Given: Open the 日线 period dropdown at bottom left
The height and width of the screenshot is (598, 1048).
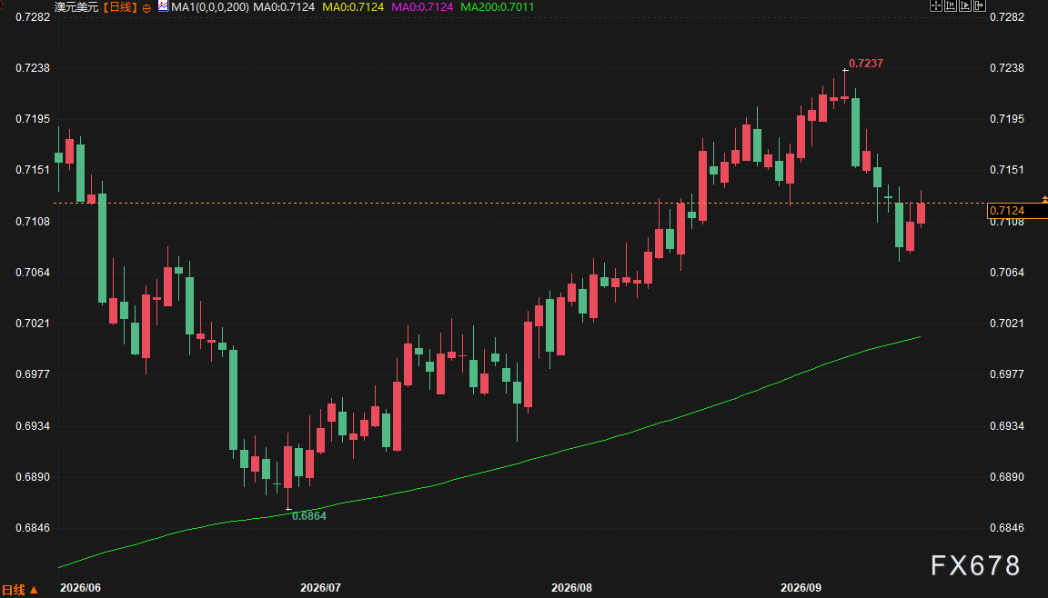Looking at the screenshot, I should point(19,590).
